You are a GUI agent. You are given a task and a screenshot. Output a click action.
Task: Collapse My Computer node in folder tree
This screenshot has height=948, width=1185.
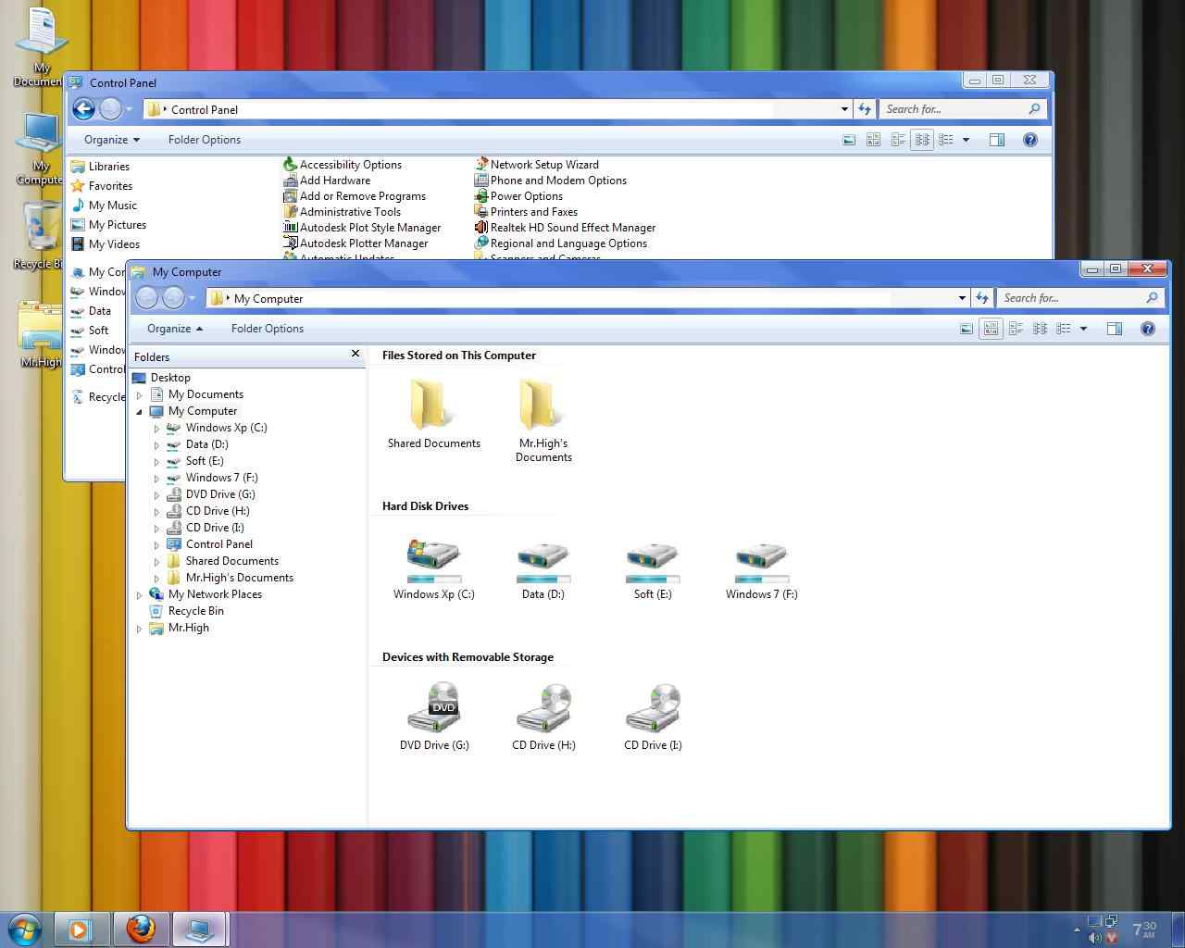[139, 411]
